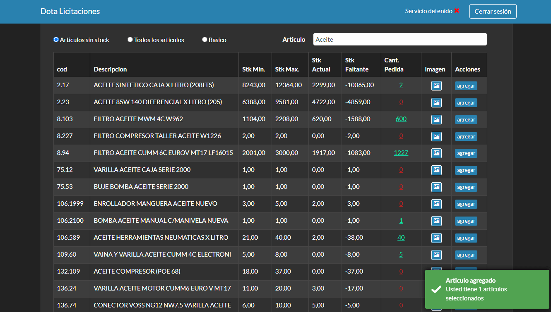The width and height of the screenshot is (551, 312).
Task: Click the Articulo search input field
Action: coord(399,39)
